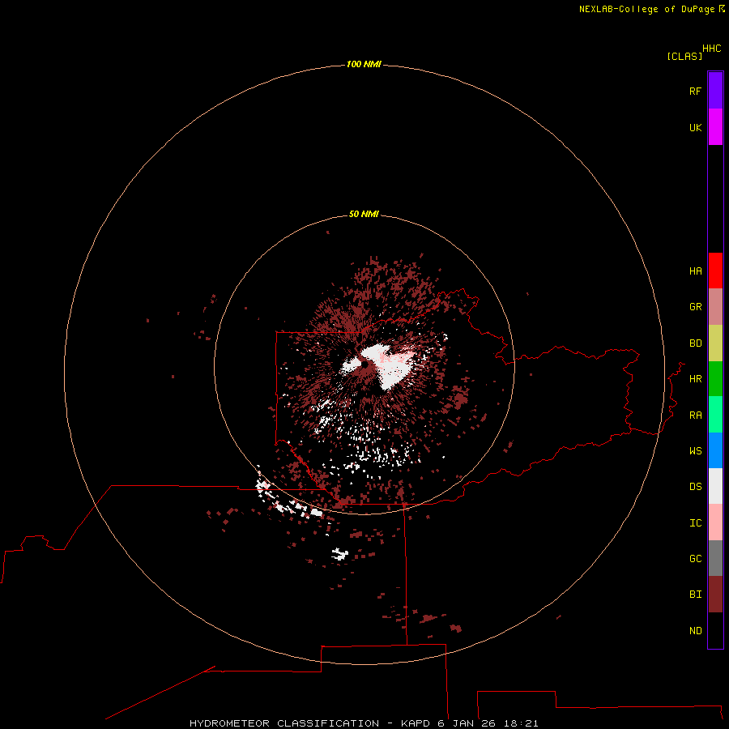This screenshot has height=729, width=729.
Task: Click the 50 NMI range ring label
Action: [x=364, y=215]
